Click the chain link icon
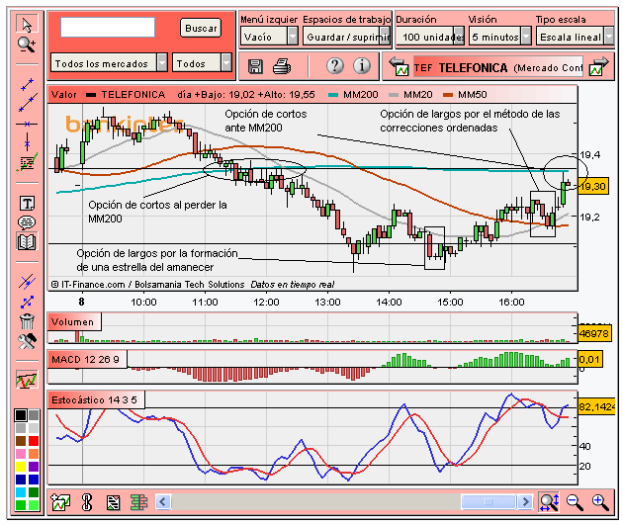The width and height of the screenshot is (623, 526). 87,501
